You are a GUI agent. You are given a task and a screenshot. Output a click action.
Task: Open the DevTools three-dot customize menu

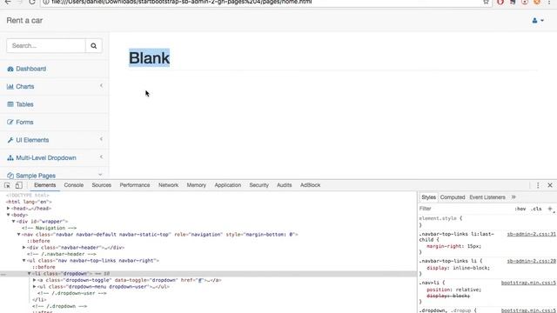[538, 185]
